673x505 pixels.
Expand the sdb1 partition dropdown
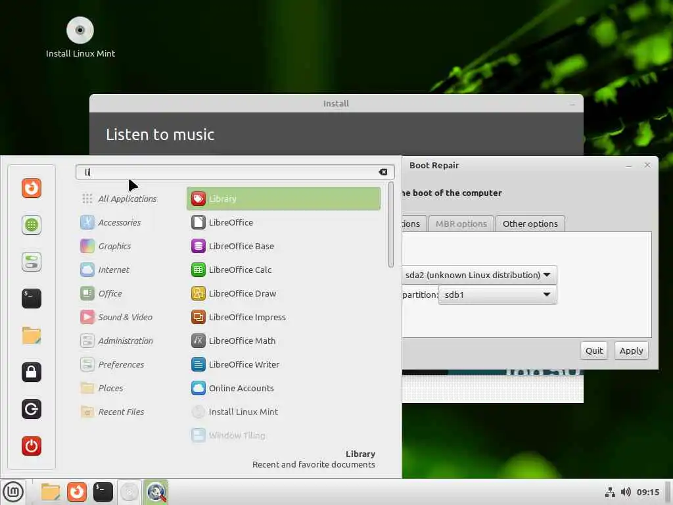498,295
